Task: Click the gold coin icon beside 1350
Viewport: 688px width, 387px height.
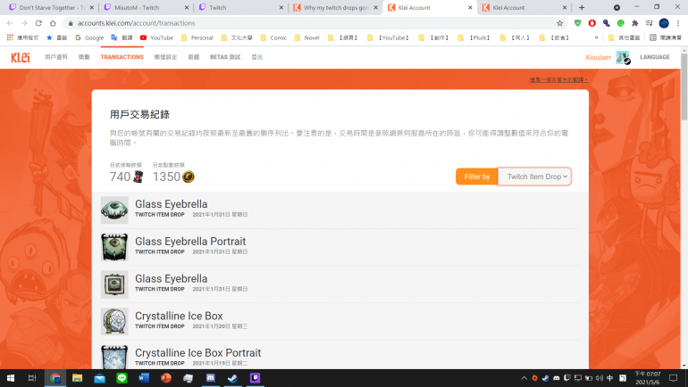Action: point(189,177)
